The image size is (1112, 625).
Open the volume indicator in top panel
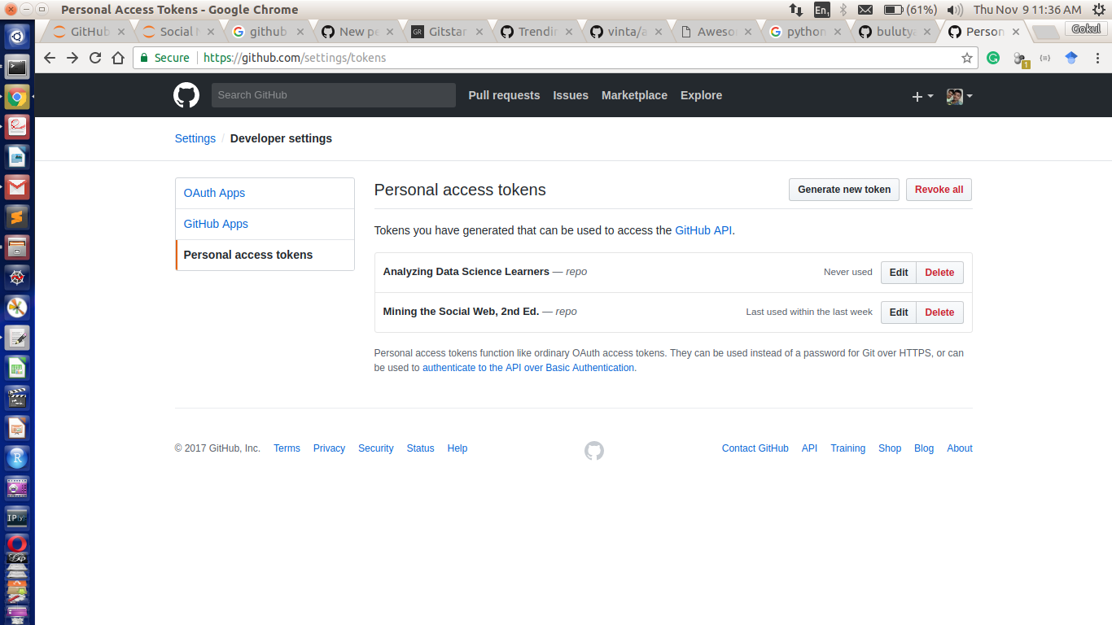pos(956,10)
